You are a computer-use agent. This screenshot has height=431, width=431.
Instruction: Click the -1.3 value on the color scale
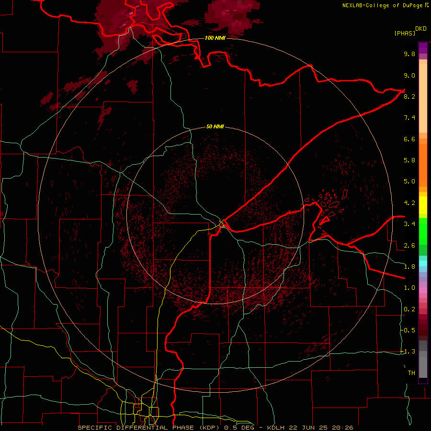click(408, 352)
